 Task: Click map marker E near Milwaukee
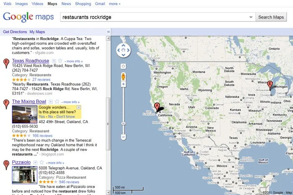pyautogui.click(x=270, y=85)
